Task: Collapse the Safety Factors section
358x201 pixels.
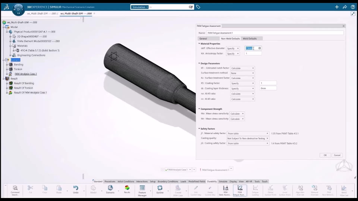Action: coord(199,128)
